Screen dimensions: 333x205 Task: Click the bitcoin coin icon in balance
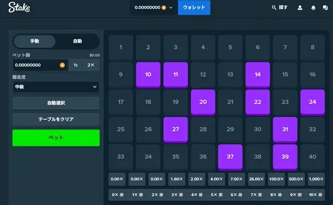(x=164, y=8)
